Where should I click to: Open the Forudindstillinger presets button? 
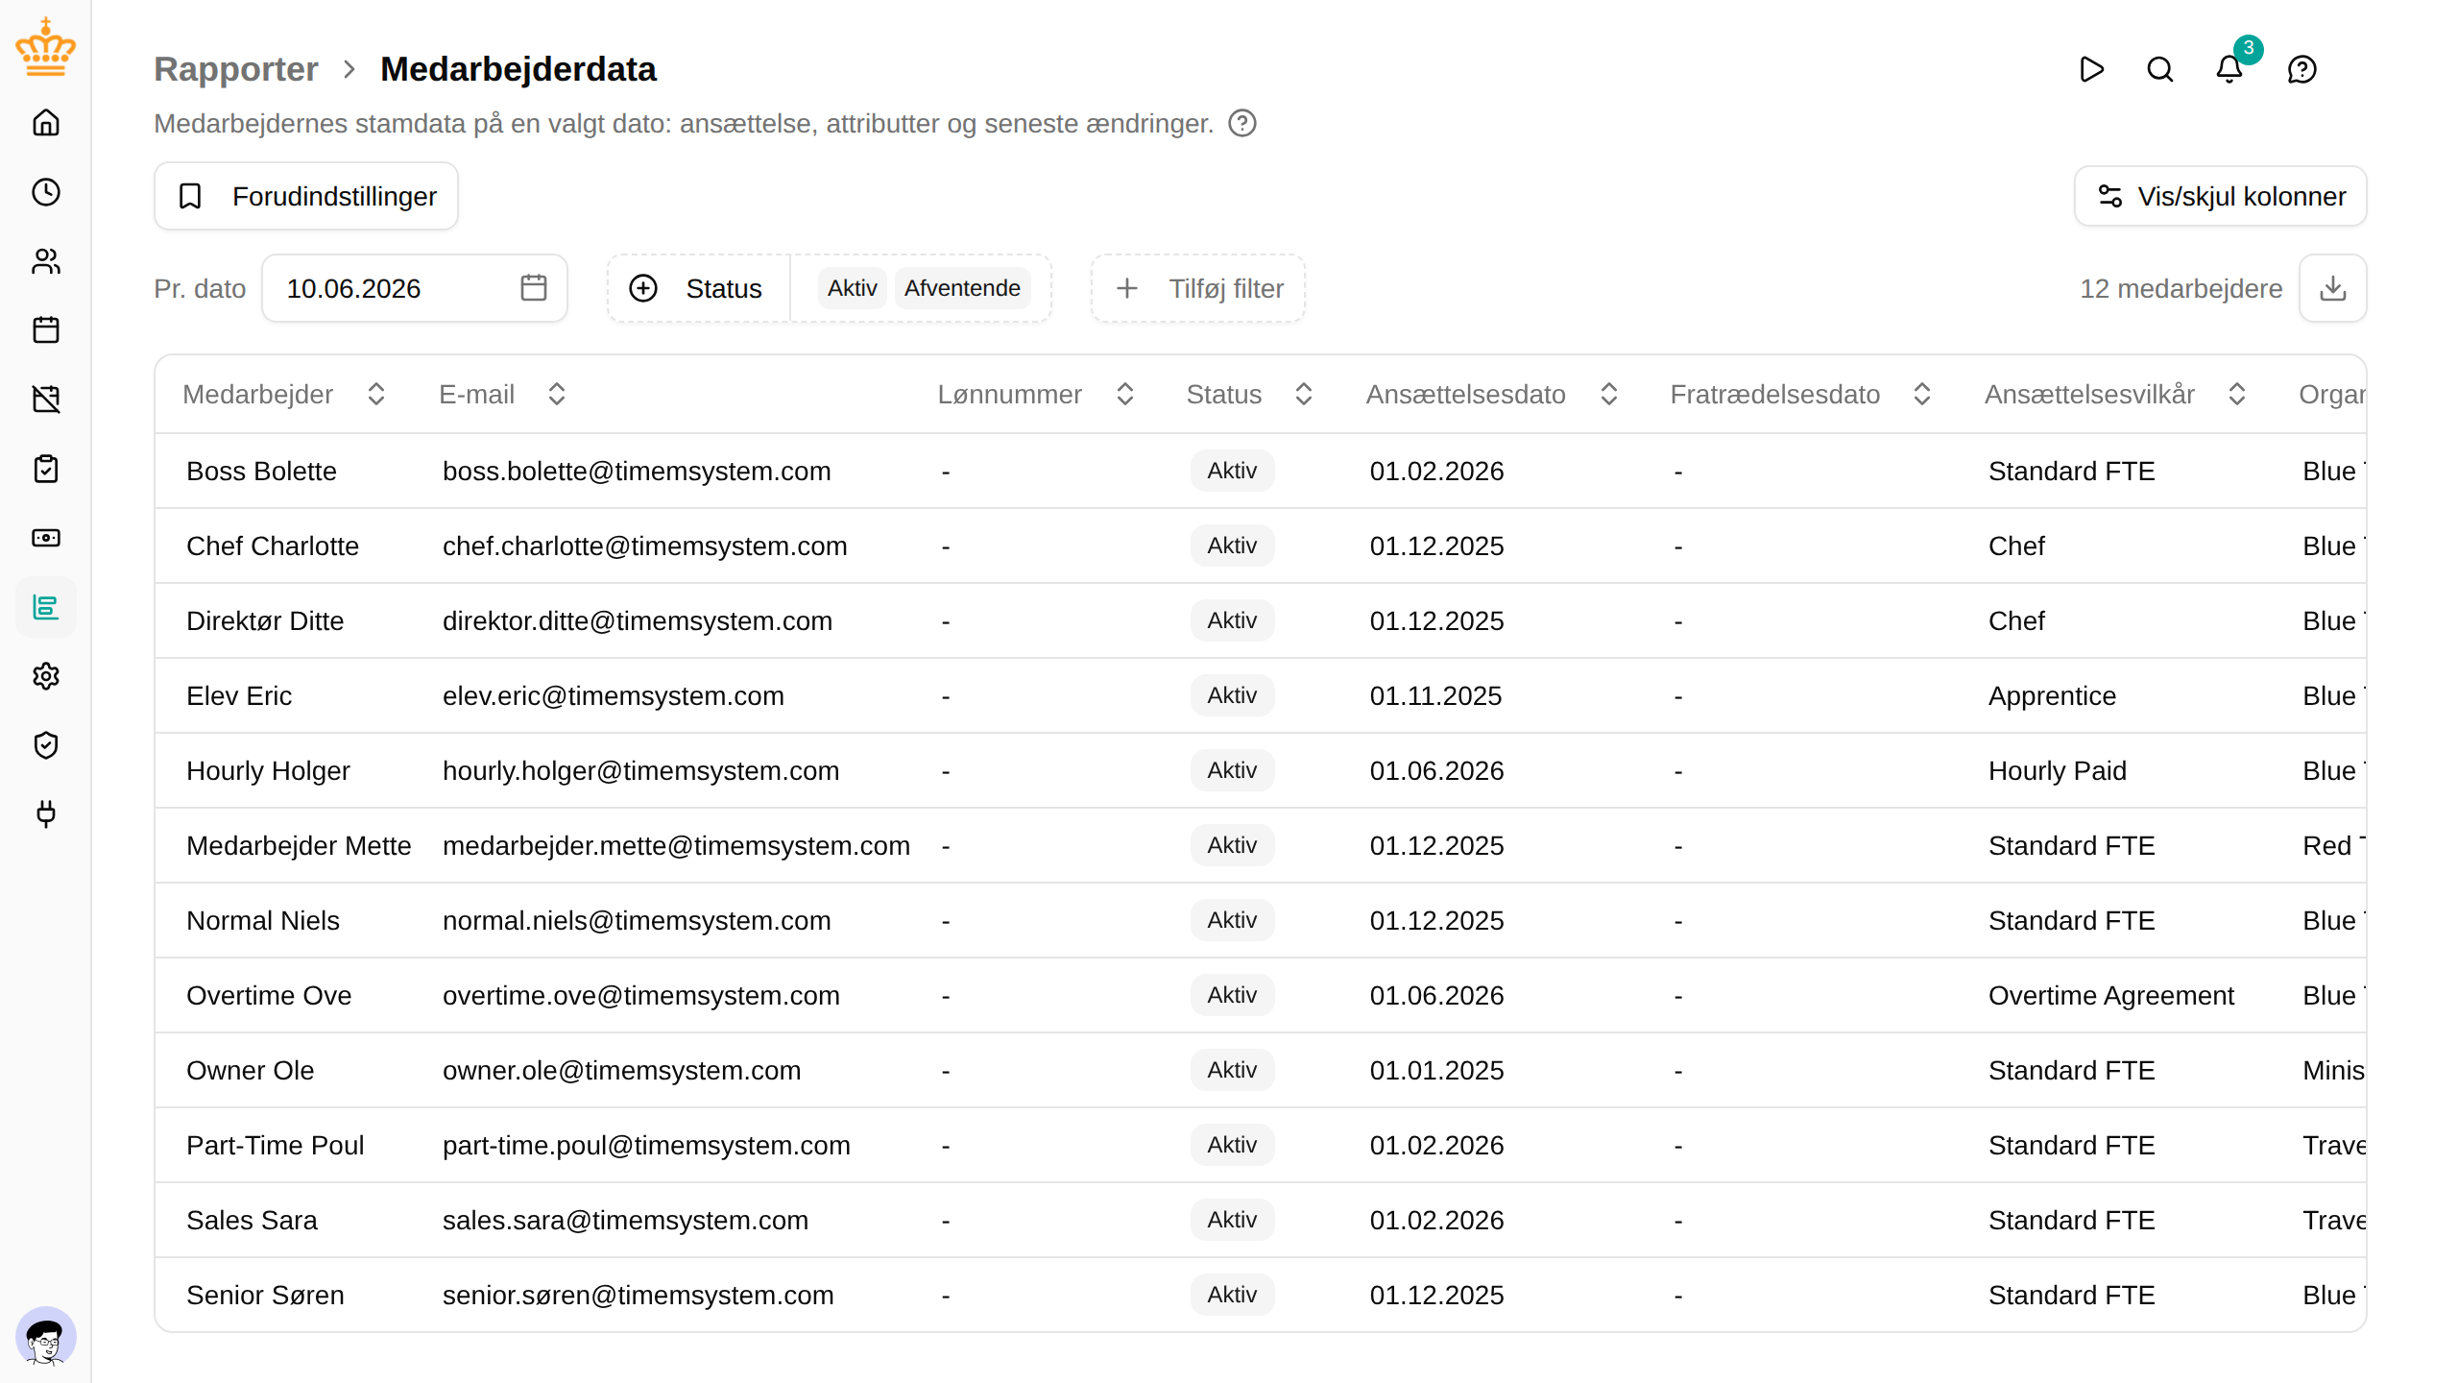(306, 196)
